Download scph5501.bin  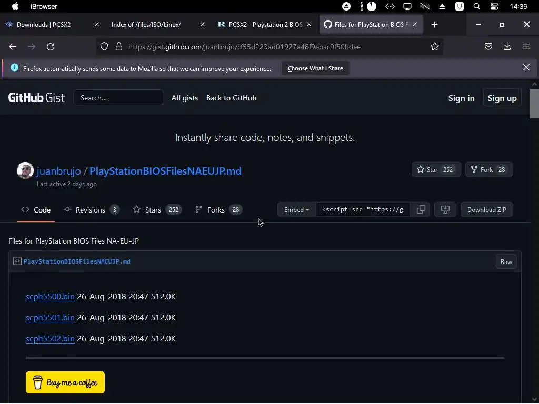[50, 317]
